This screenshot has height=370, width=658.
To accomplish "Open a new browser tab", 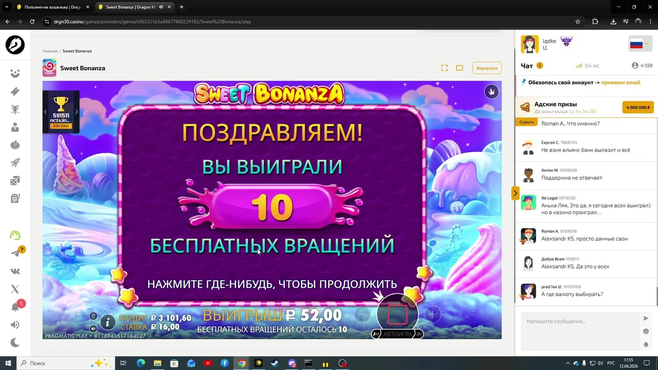I will 181,7.
